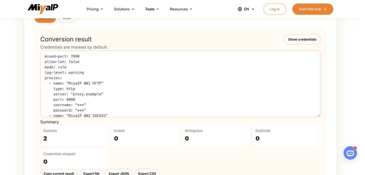This screenshot has width=365, height=175.
Task: Click Export file button
Action: (91, 173)
